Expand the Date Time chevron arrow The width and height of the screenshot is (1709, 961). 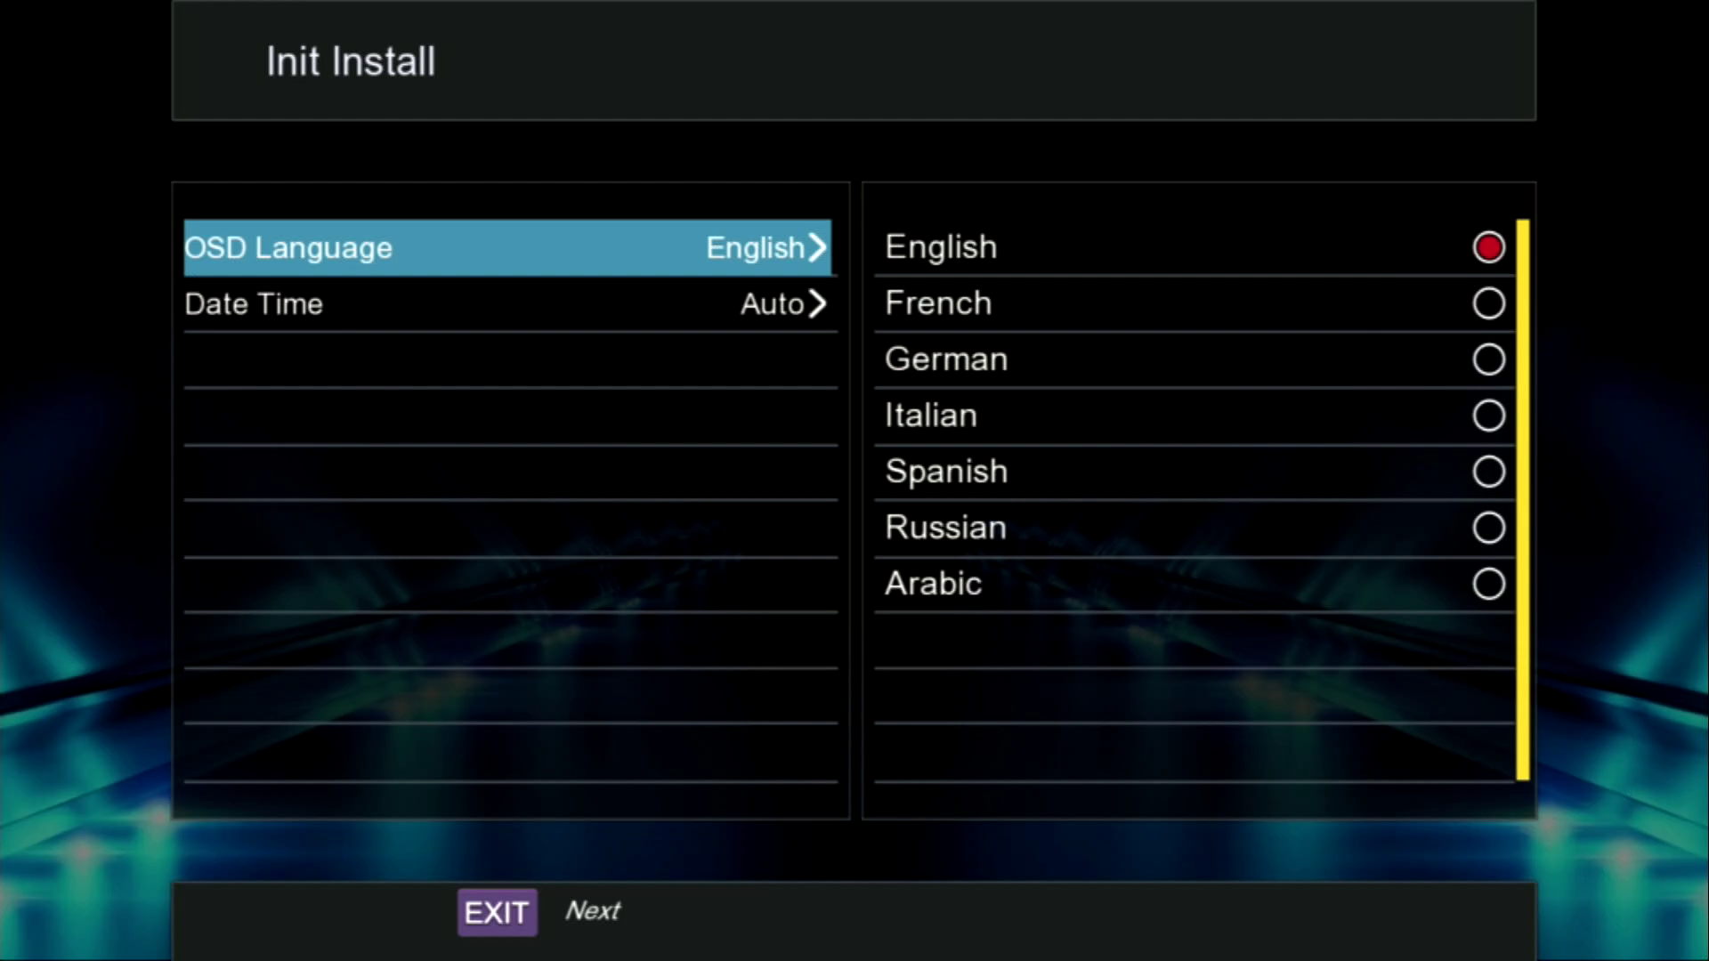coord(817,304)
